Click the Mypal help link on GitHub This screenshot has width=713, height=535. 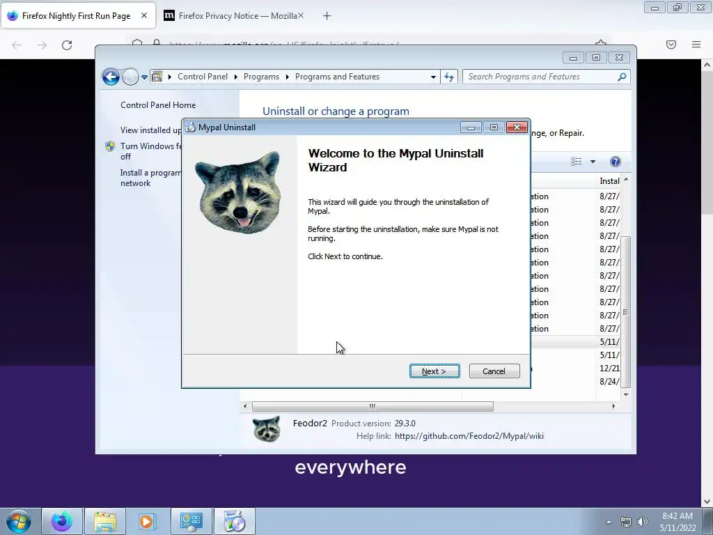coord(469,436)
